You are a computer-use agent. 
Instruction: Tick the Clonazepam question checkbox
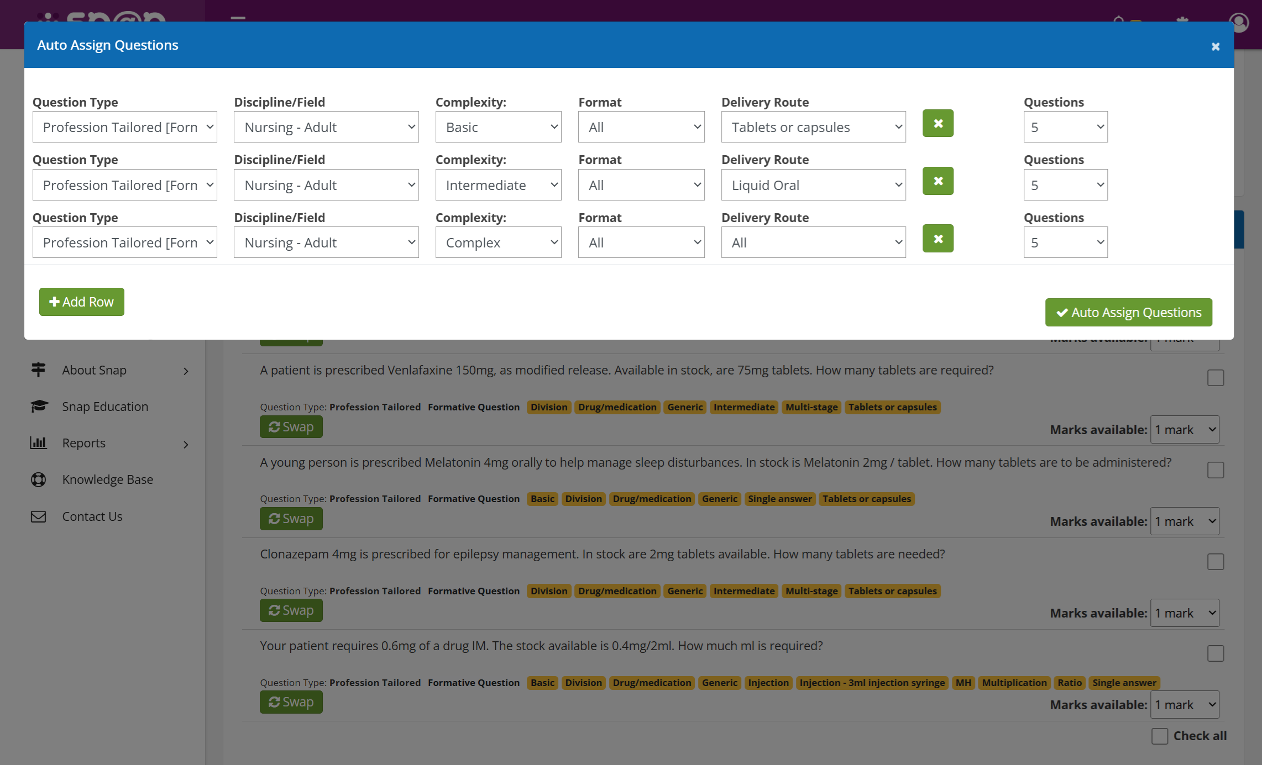[x=1215, y=562]
